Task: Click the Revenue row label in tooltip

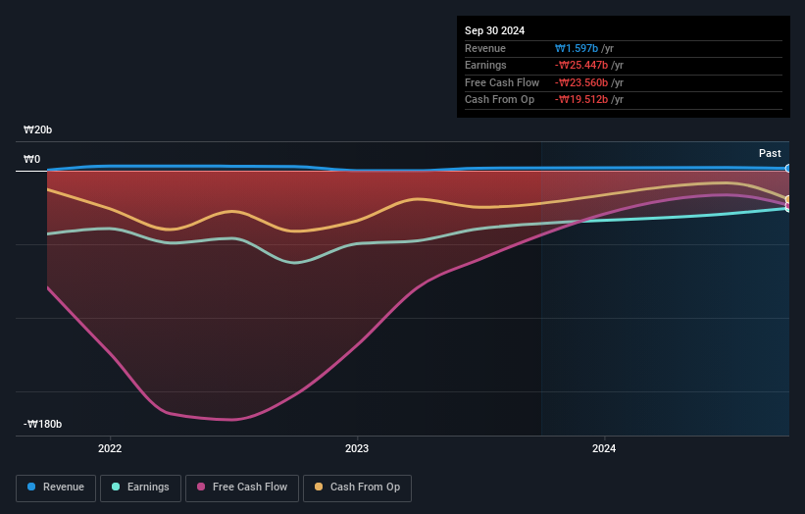Action: pos(485,48)
